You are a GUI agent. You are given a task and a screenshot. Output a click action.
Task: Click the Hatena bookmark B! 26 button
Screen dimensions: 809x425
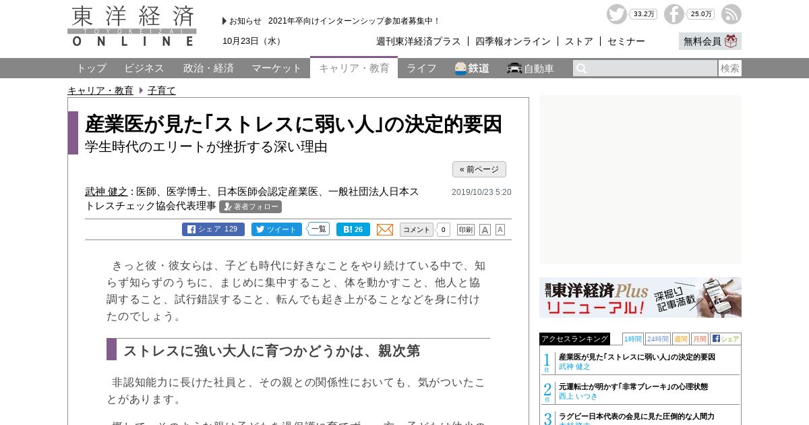[353, 229]
